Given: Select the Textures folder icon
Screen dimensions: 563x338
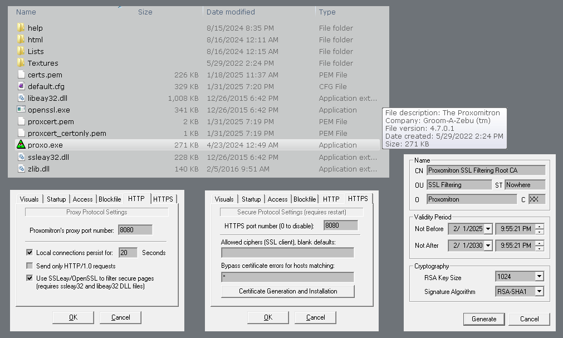Looking at the screenshot, I should (x=21, y=63).
